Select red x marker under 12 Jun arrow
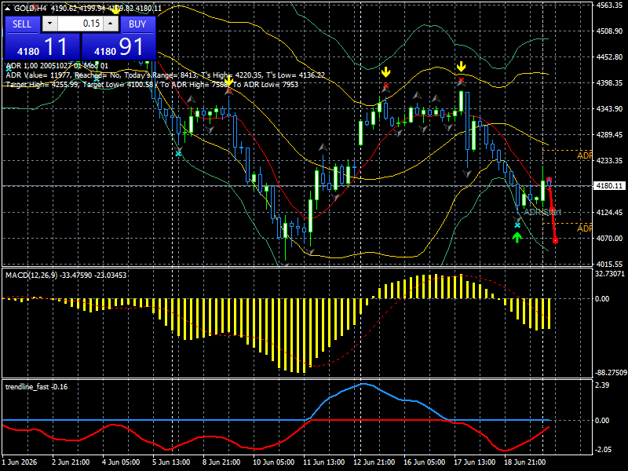Image resolution: width=628 pixels, height=471 pixels. 385,86
